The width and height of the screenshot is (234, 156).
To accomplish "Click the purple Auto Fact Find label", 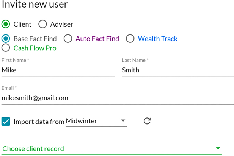I will (x=97, y=39).
